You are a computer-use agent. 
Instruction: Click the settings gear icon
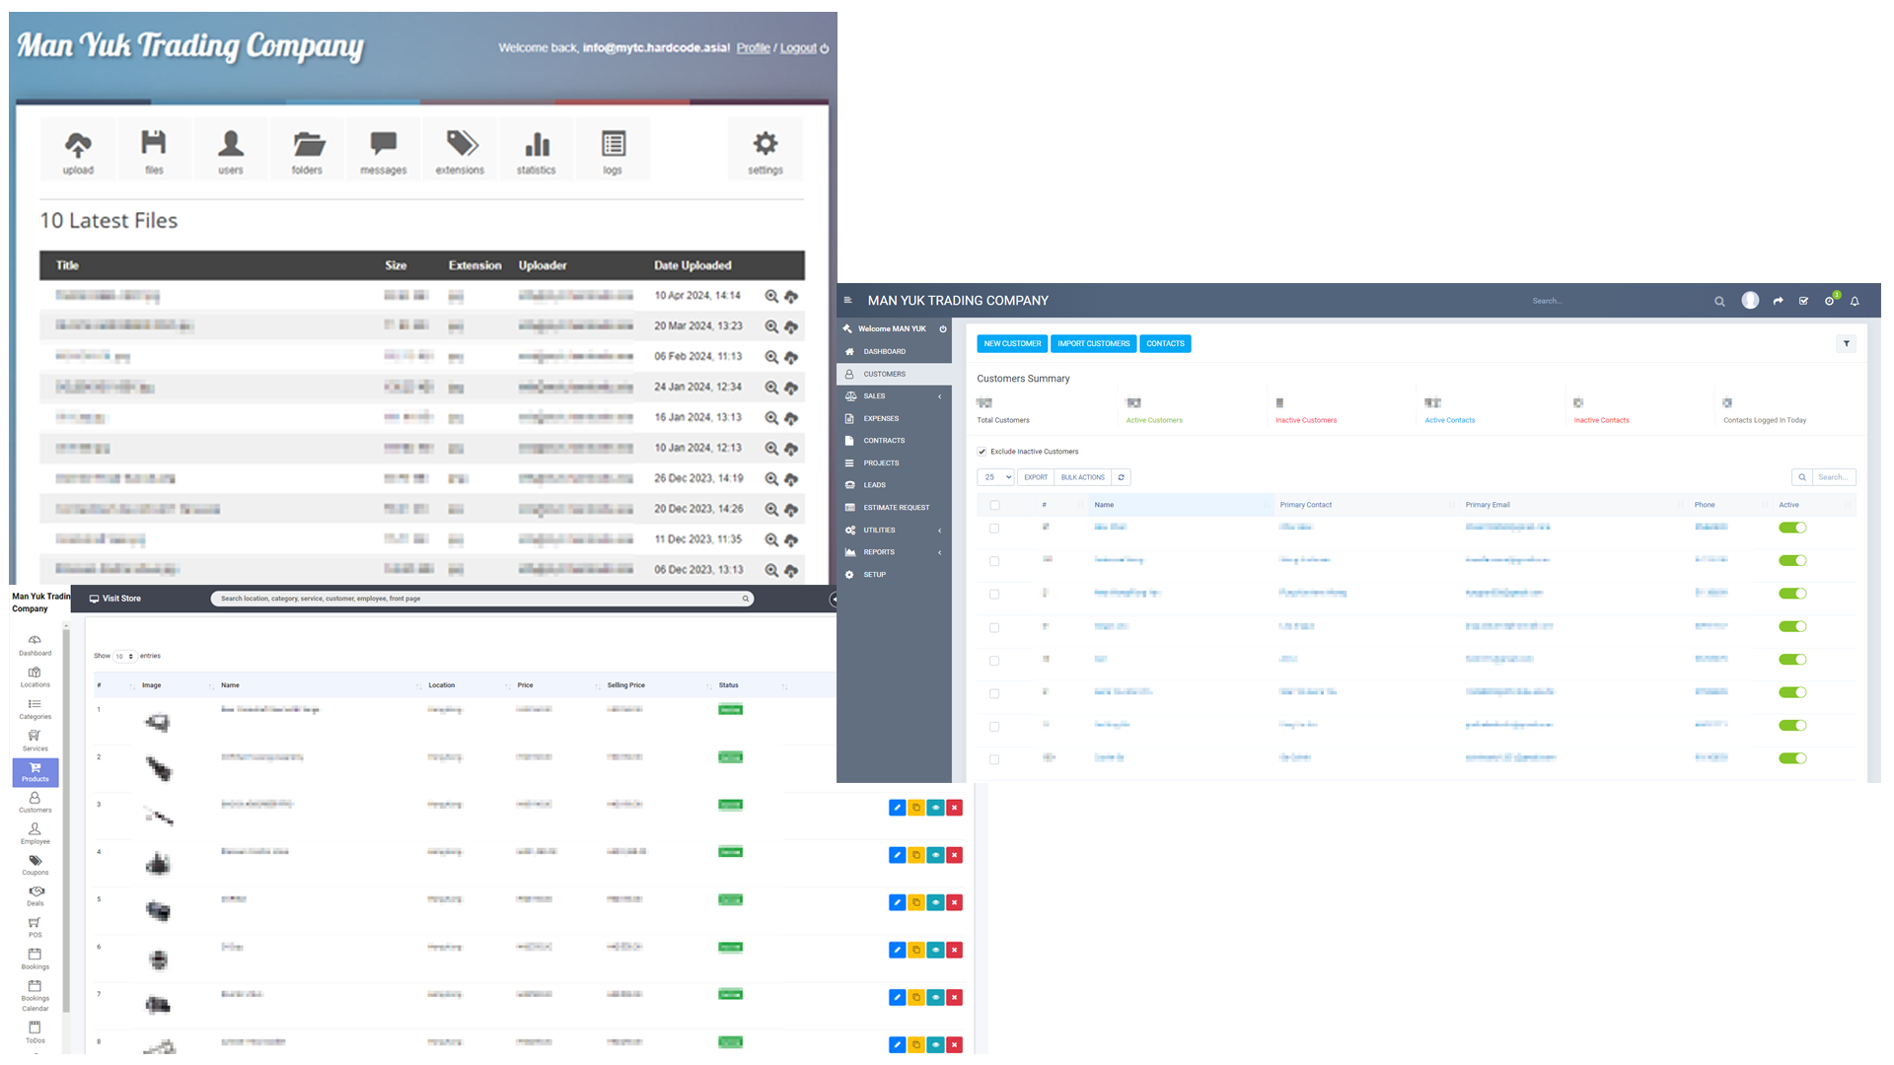coord(765,145)
